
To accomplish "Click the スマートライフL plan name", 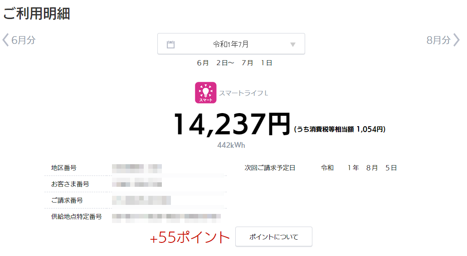I will point(243,93).
